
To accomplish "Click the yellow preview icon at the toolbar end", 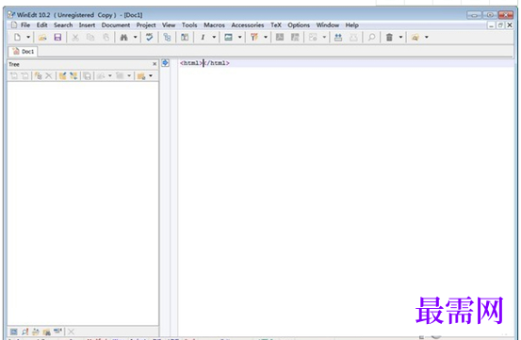I will [415, 37].
